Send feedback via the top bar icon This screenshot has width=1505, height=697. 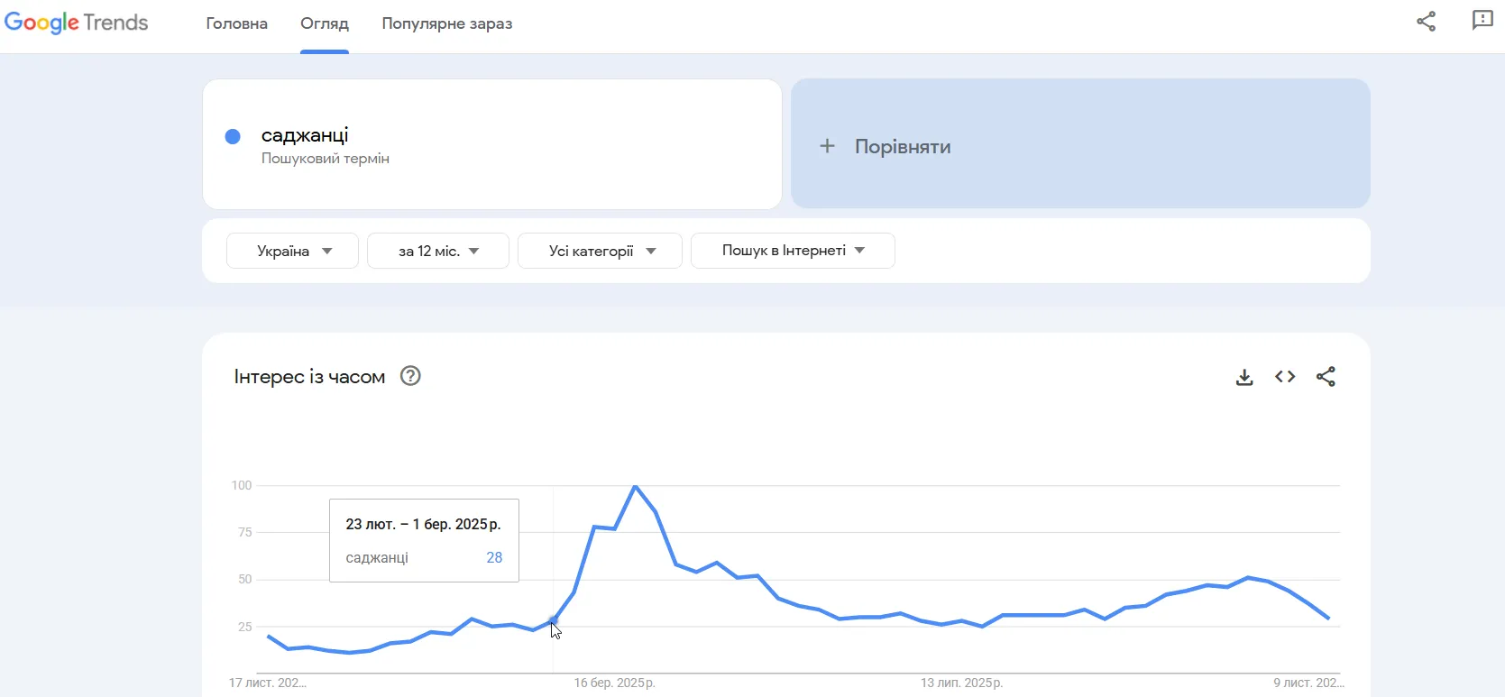[x=1481, y=21]
